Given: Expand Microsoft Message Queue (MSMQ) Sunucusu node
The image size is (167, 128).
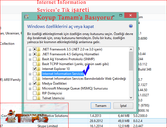Looking at the screenshot, I should [30, 89].
